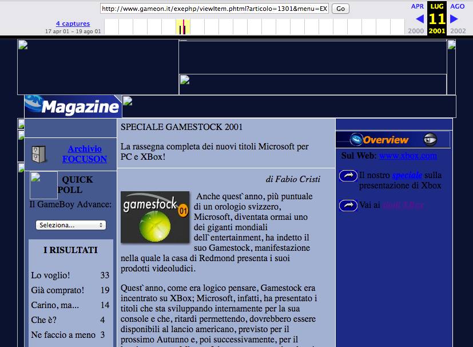Click the arrow icon next to 'Vai ai'
Screen dimensions: 473x347
click(348, 205)
